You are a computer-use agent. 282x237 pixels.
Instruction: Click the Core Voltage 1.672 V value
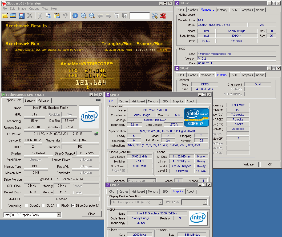(173, 124)
